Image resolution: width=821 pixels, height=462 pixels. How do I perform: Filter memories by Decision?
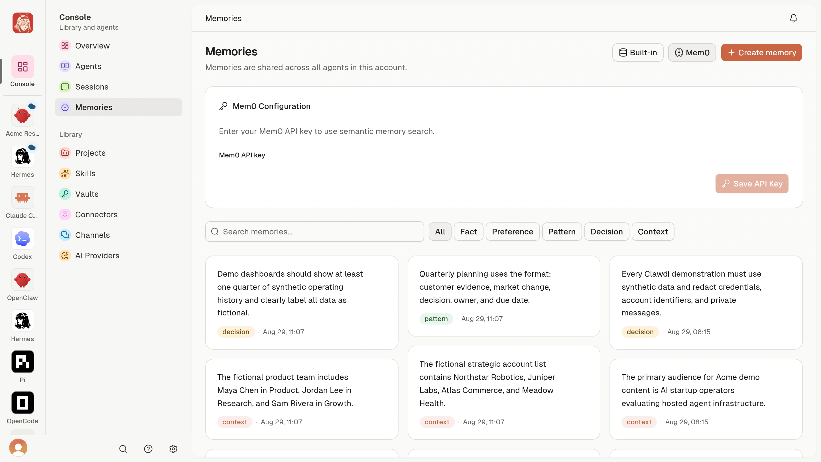click(x=607, y=232)
